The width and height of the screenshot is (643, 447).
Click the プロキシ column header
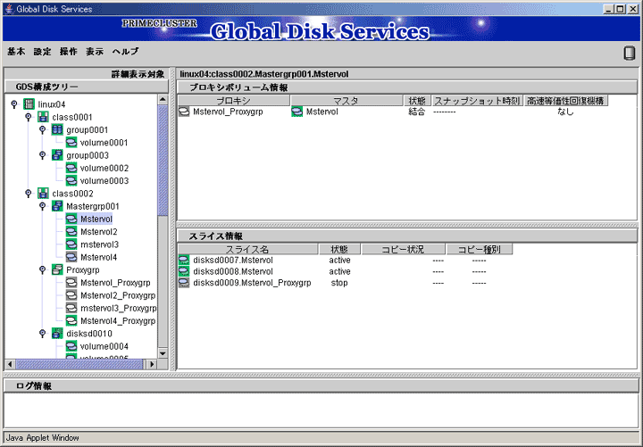coord(234,101)
